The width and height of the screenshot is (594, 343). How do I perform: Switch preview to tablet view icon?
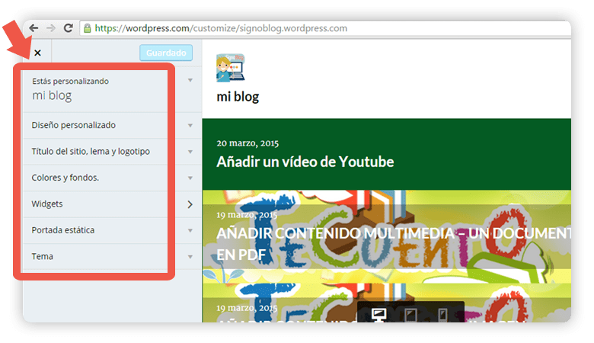(x=411, y=314)
